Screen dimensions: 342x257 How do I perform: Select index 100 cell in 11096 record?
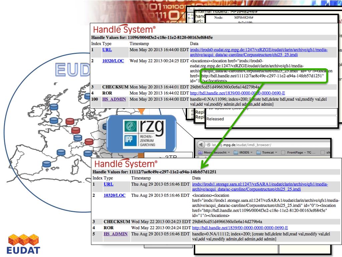pos(95,99)
